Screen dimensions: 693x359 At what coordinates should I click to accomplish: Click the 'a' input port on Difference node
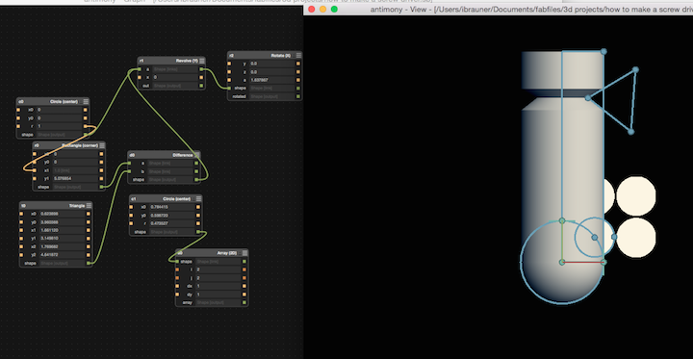coord(130,164)
